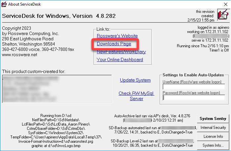Click the Update System link
231x151 pixels.
[x=135, y=80]
